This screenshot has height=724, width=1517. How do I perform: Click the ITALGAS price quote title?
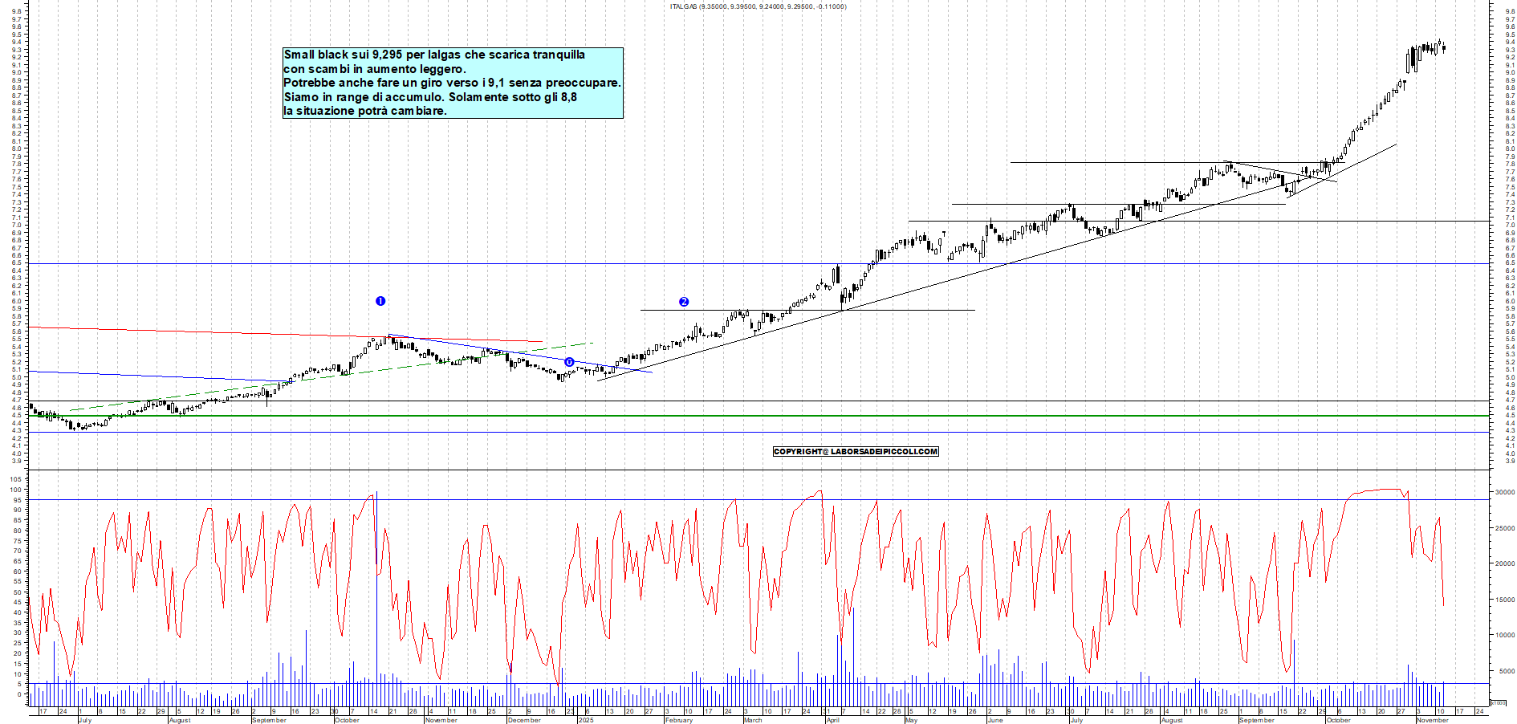click(754, 6)
